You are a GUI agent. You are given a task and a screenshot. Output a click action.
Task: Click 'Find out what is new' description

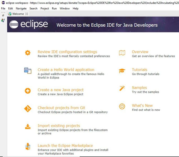coord(146,110)
